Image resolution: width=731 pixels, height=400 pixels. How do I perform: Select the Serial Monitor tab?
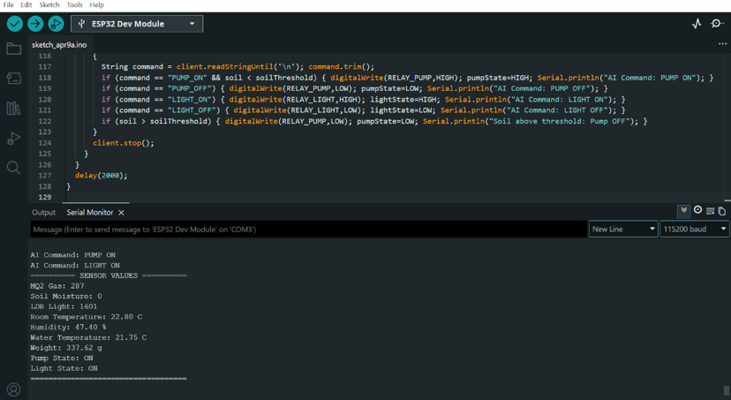89,213
